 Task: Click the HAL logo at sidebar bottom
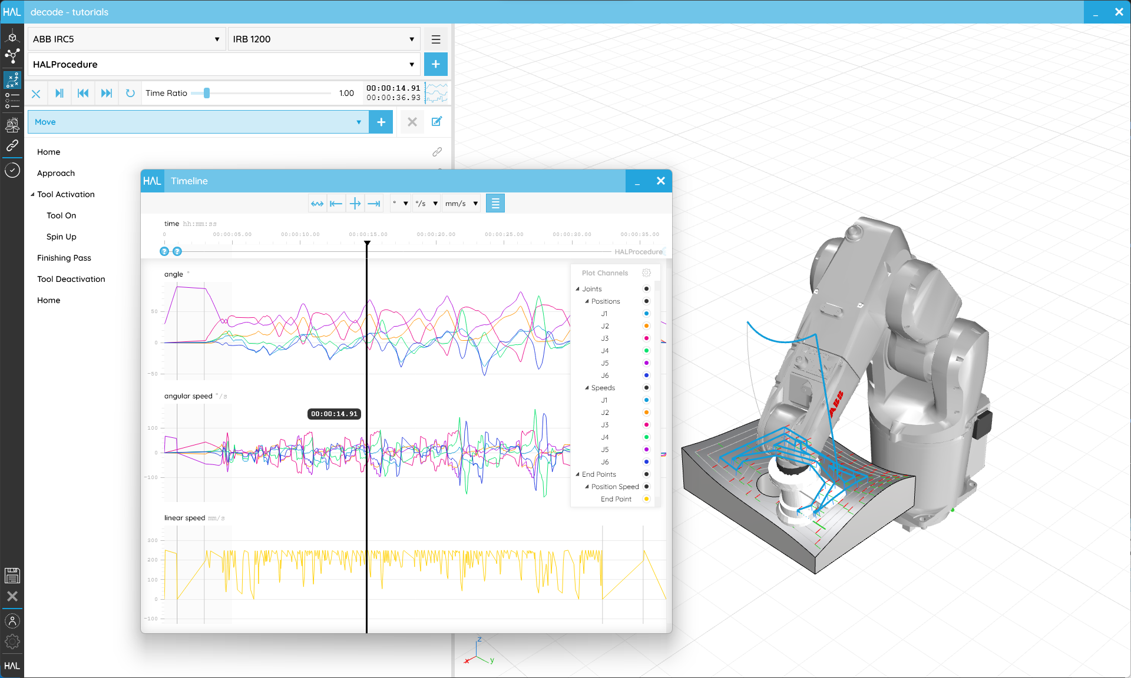coord(12,666)
